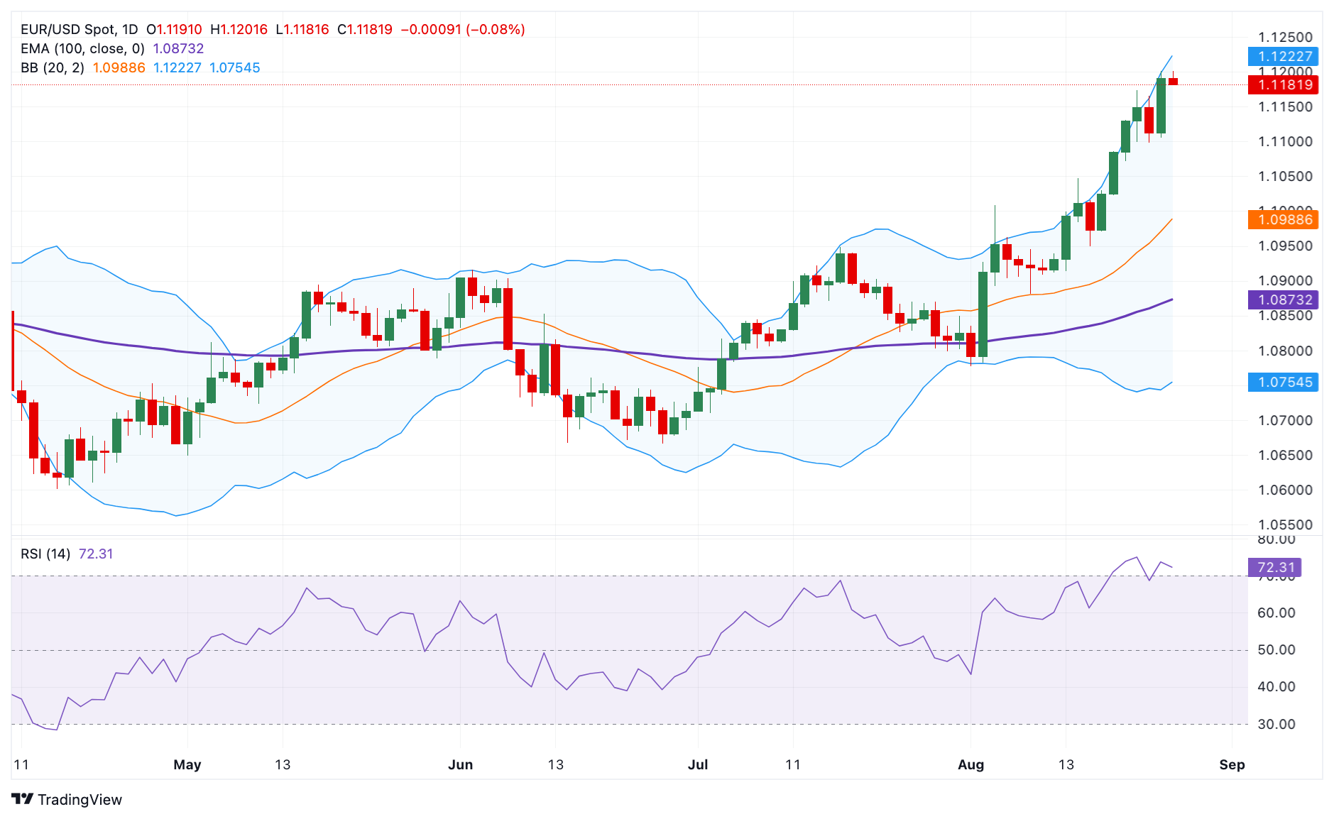The width and height of the screenshot is (1334, 819).
Task: Click the EMA (100, close, 0) legend label
Action: 82,48
